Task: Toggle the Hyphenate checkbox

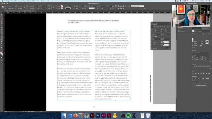Action: pos(152,48)
